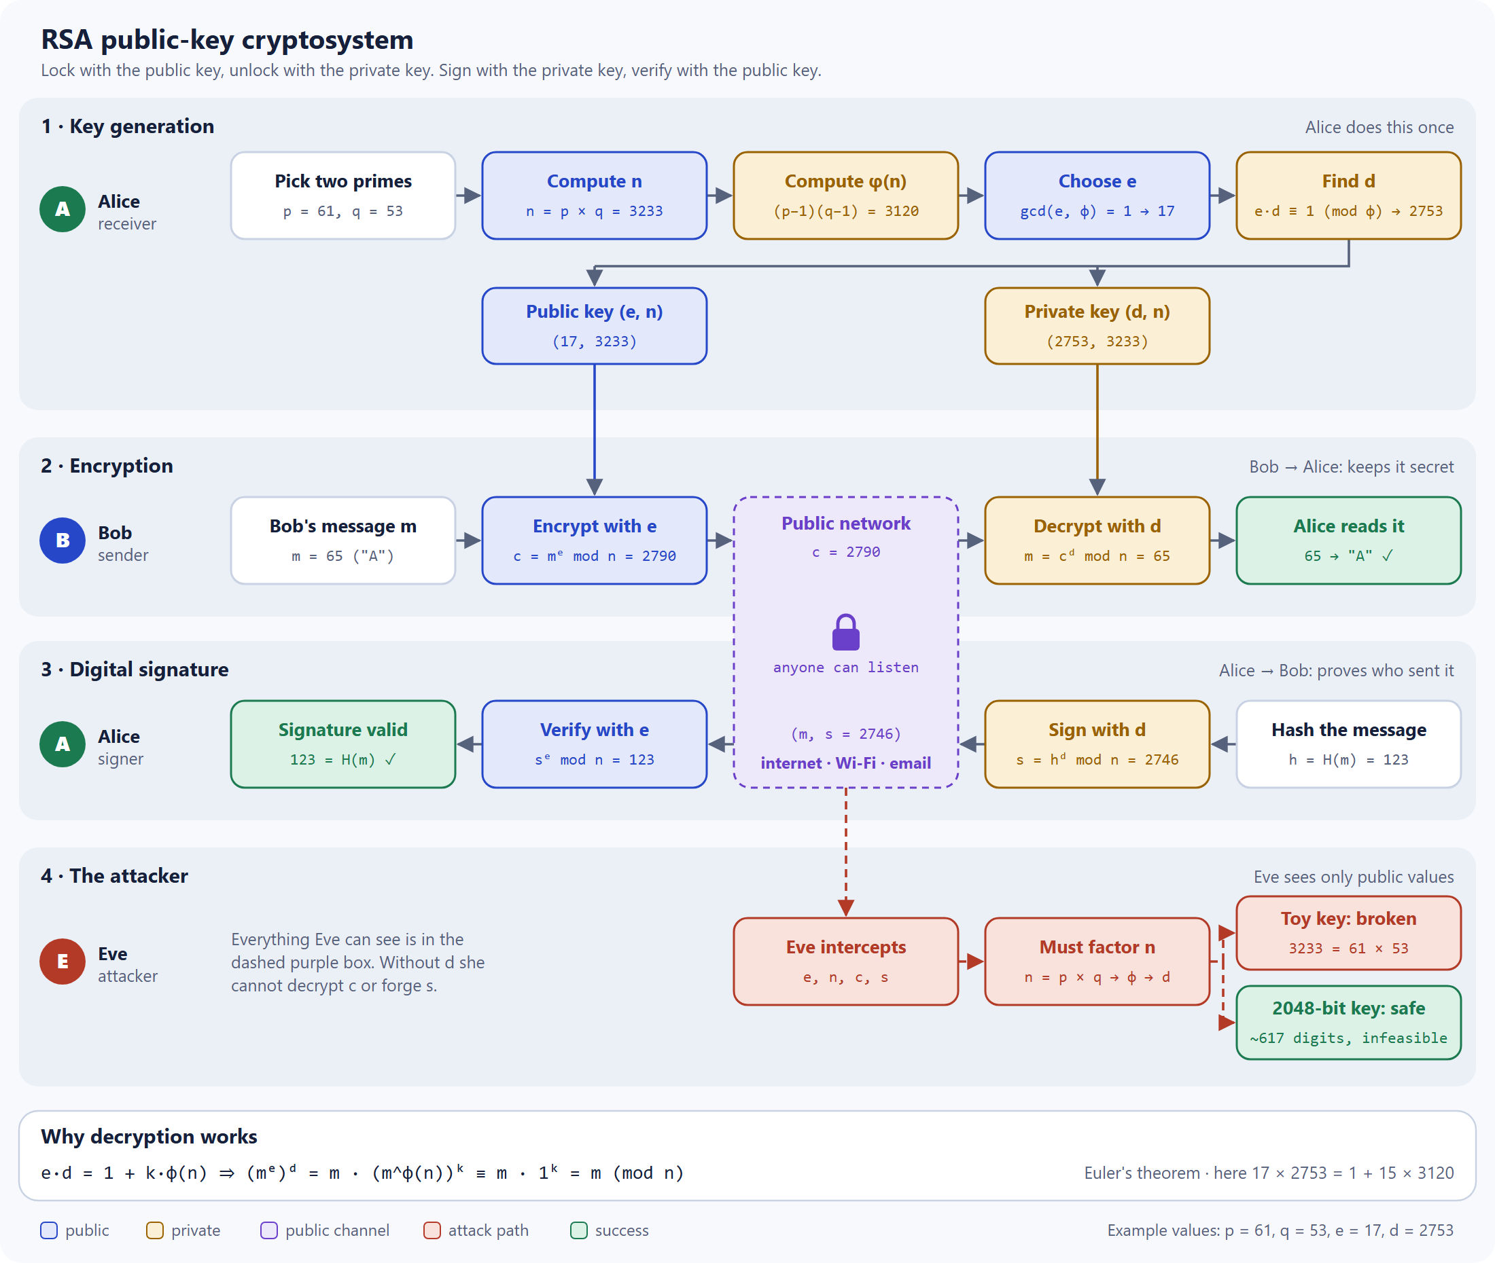Click the red attack path swatch
The width and height of the screenshot is (1495, 1263).
click(432, 1230)
